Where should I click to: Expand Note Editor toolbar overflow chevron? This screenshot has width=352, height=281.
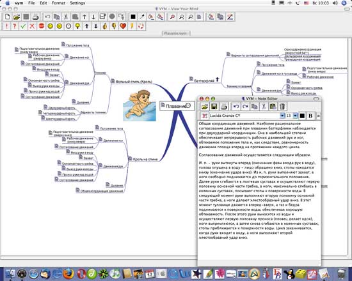[x=318, y=116]
